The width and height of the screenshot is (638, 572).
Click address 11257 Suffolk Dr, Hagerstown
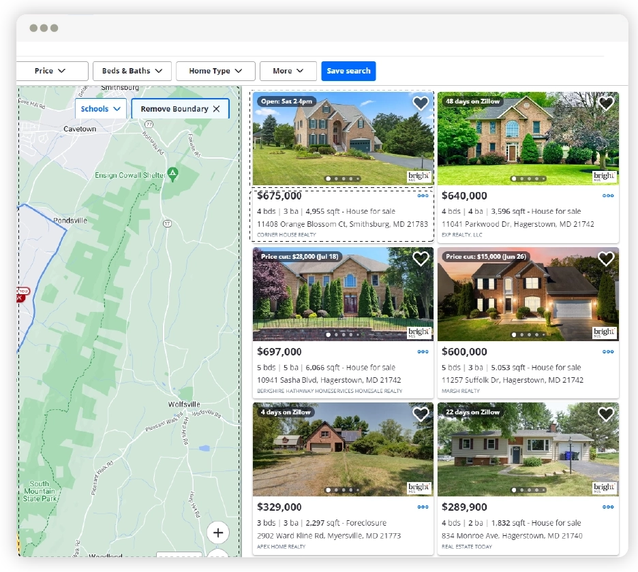(513, 380)
